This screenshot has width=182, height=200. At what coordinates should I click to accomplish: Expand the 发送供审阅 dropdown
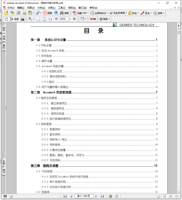(126, 13)
